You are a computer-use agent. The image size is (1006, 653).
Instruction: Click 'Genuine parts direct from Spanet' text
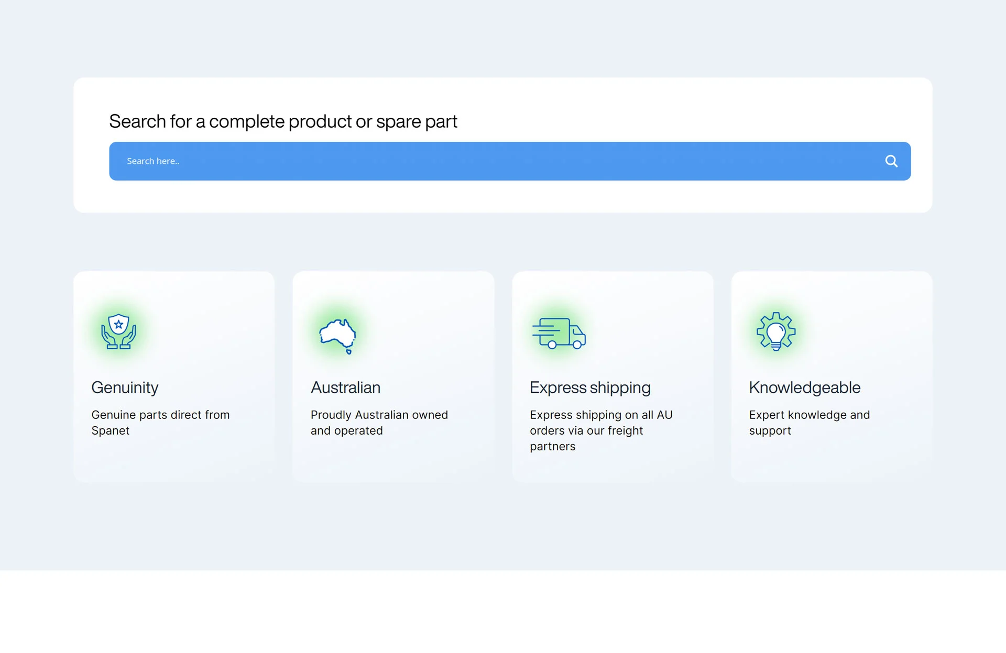[x=160, y=423]
